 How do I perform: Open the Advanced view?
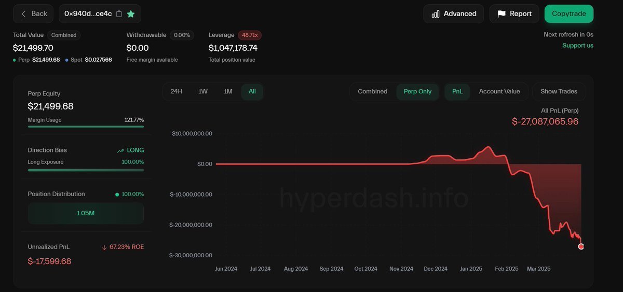454,13
